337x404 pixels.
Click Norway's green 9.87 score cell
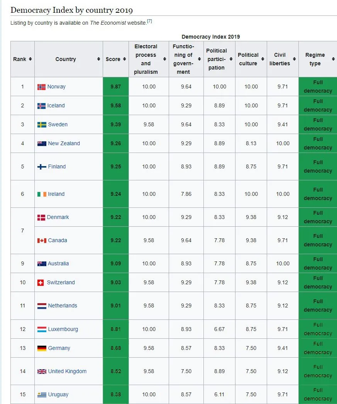point(116,87)
